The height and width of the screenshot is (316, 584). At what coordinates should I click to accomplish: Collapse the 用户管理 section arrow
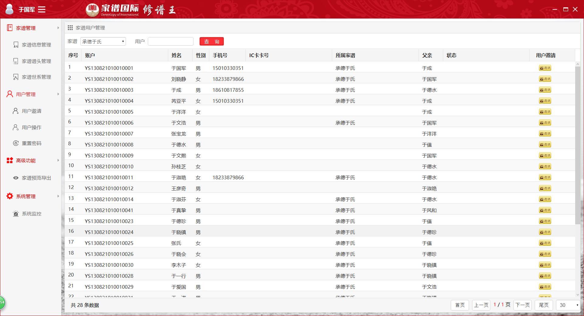click(x=58, y=94)
